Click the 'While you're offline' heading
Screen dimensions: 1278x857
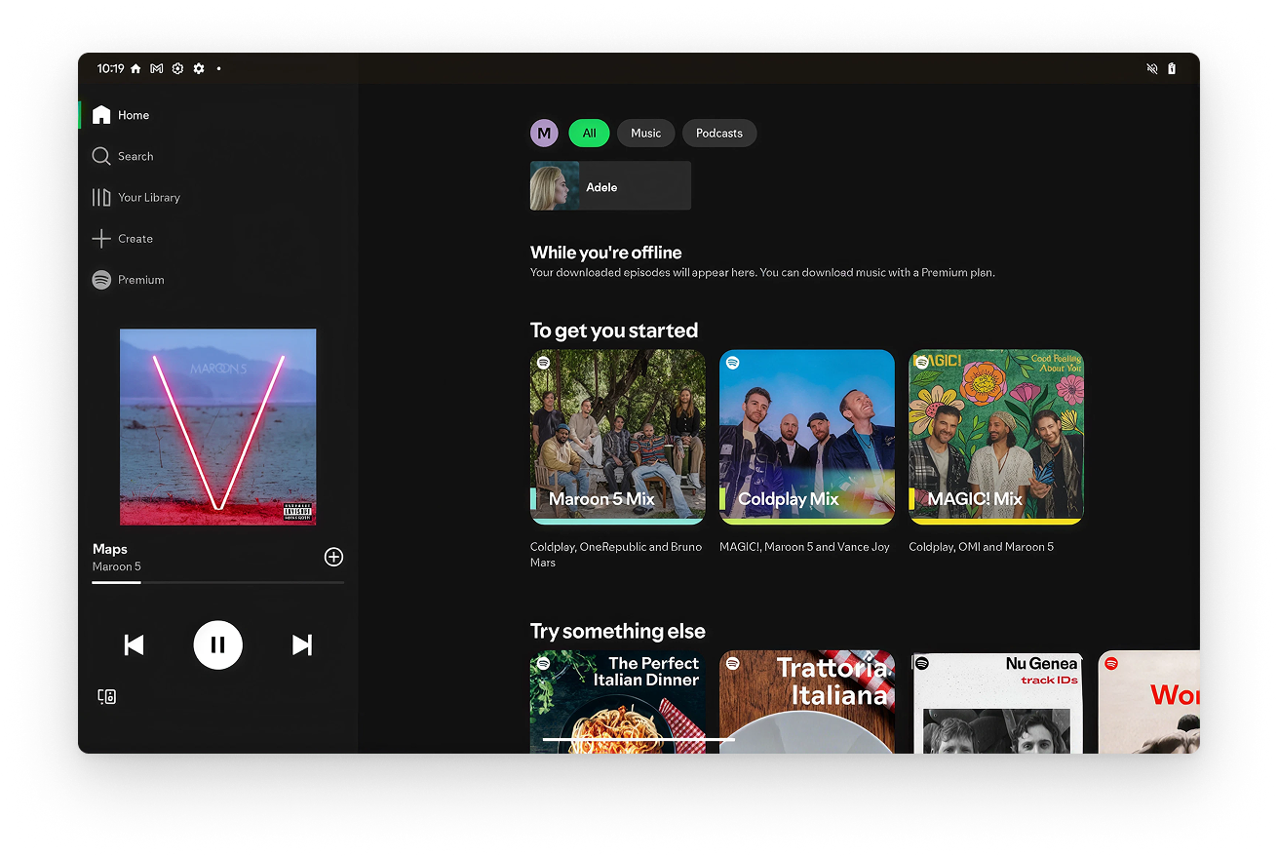606,253
